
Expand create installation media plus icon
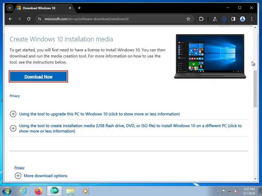coord(13,128)
